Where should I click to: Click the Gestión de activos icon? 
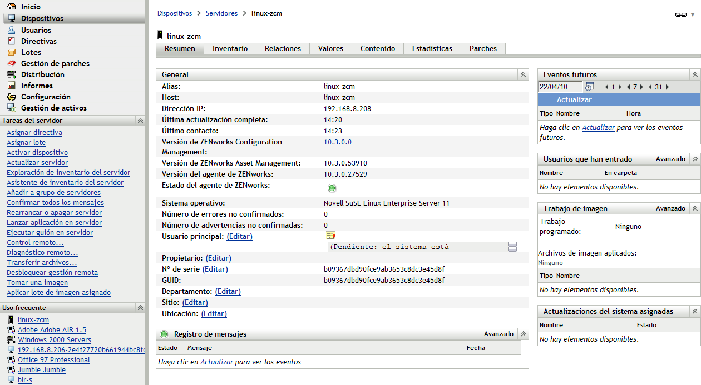11,108
